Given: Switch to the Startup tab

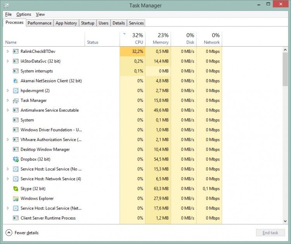Looking at the screenshot, I should click(88, 23).
